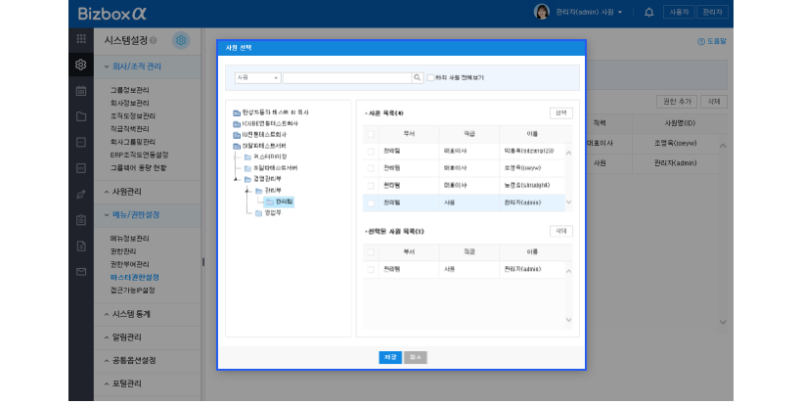Click the 사원명(ID) column header
Viewport: 802px width, 404px height.
point(680,123)
